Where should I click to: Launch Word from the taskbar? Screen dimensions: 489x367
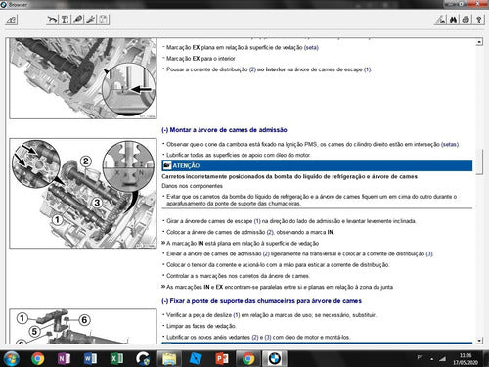point(90,358)
